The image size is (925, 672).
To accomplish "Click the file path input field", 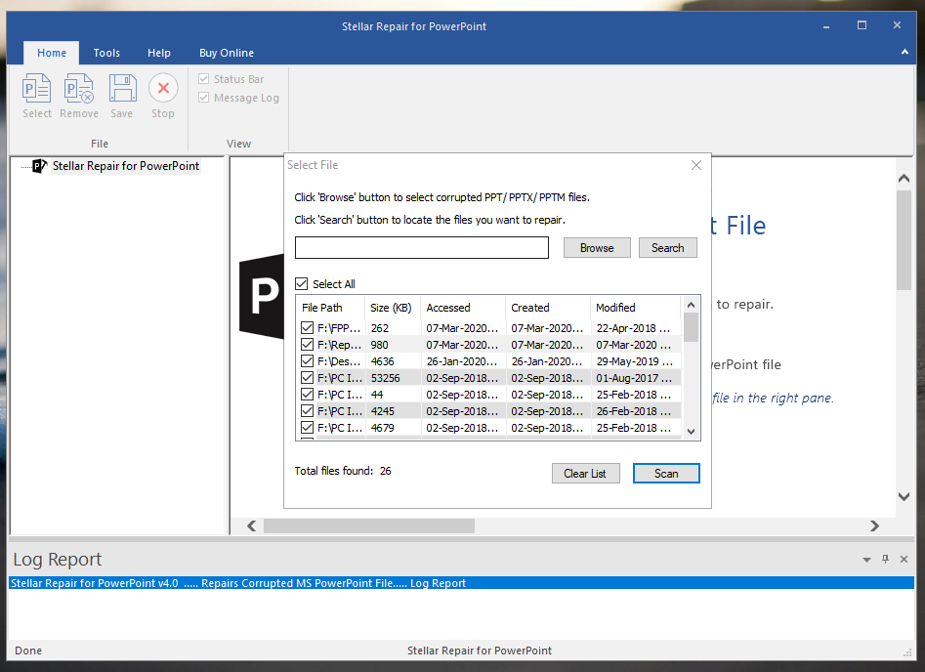I will click(x=421, y=248).
